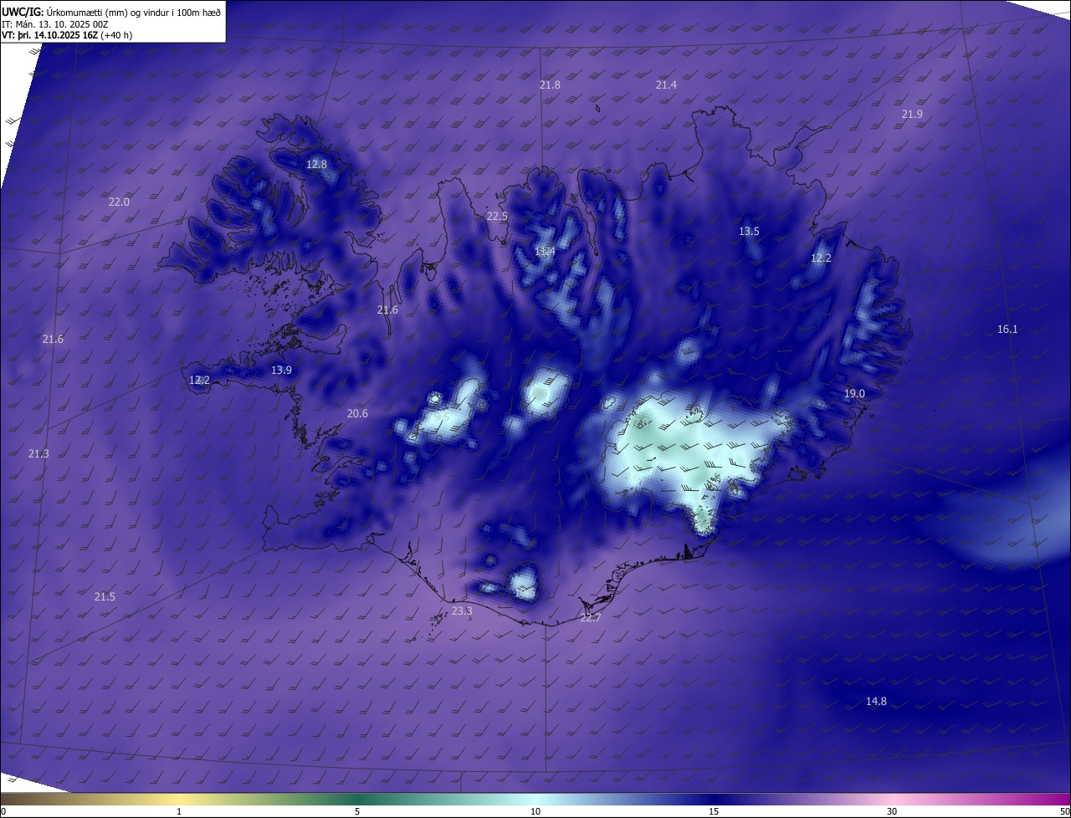Click the 16.1 value label

[x=1007, y=329]
